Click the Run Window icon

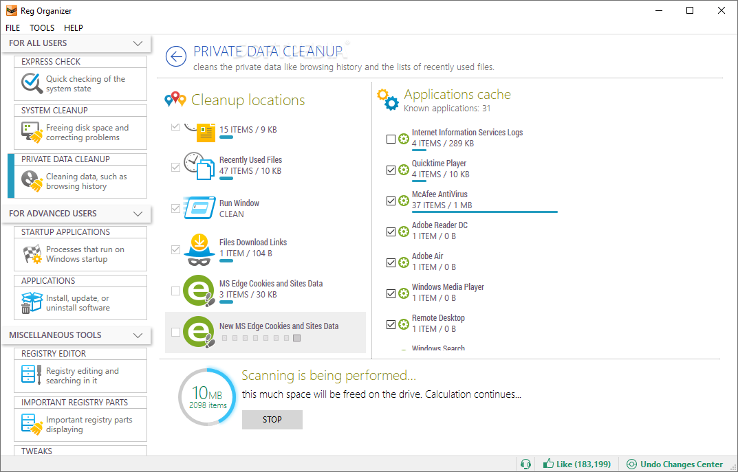point(199,207)
